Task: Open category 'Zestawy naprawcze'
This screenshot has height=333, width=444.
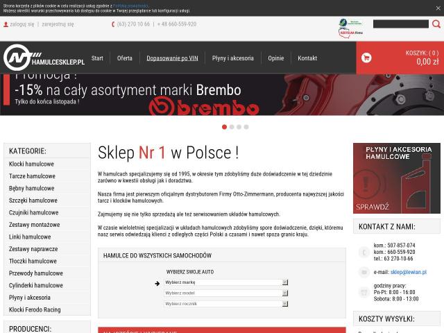Action: click(33, 249)
